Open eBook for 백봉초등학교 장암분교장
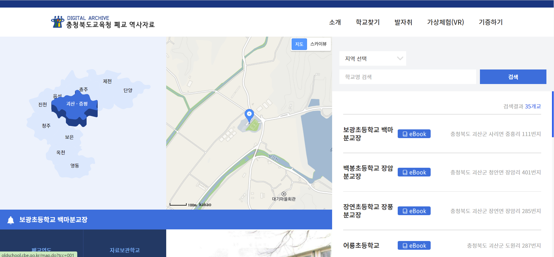This screenshot has width=554, height=257. pos(414,172)
